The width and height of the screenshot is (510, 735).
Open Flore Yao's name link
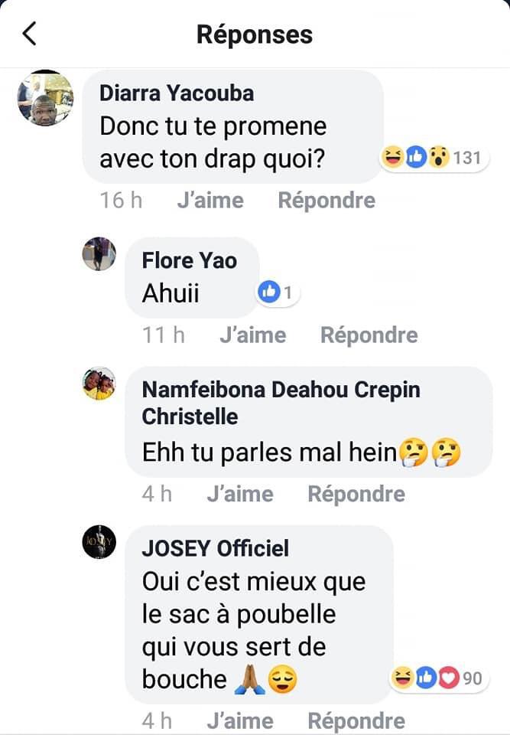pyautogui.click(x=190, y=260)
